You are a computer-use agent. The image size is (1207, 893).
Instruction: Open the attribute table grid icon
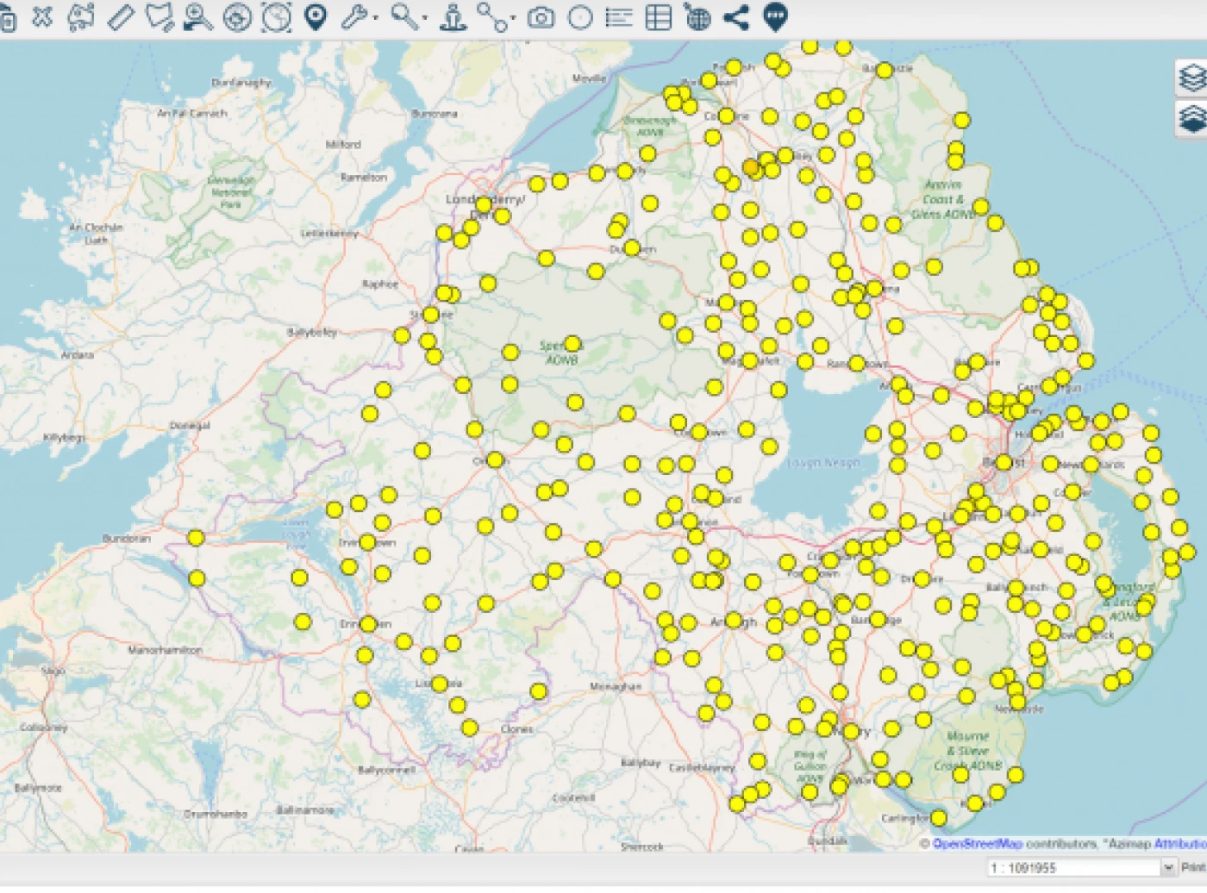(x=658, y=16)
